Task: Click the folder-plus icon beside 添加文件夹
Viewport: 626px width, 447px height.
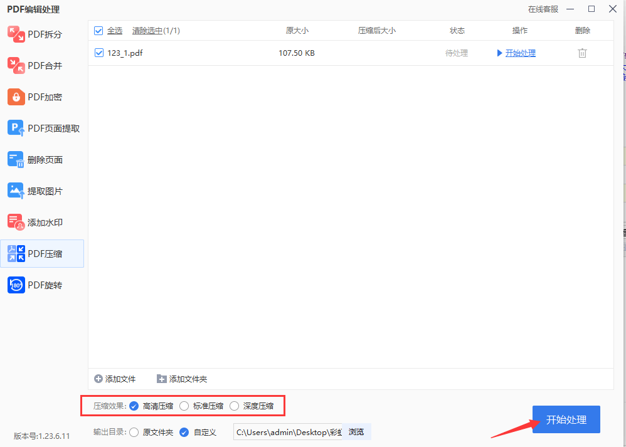Action: (x=161, y=379)
